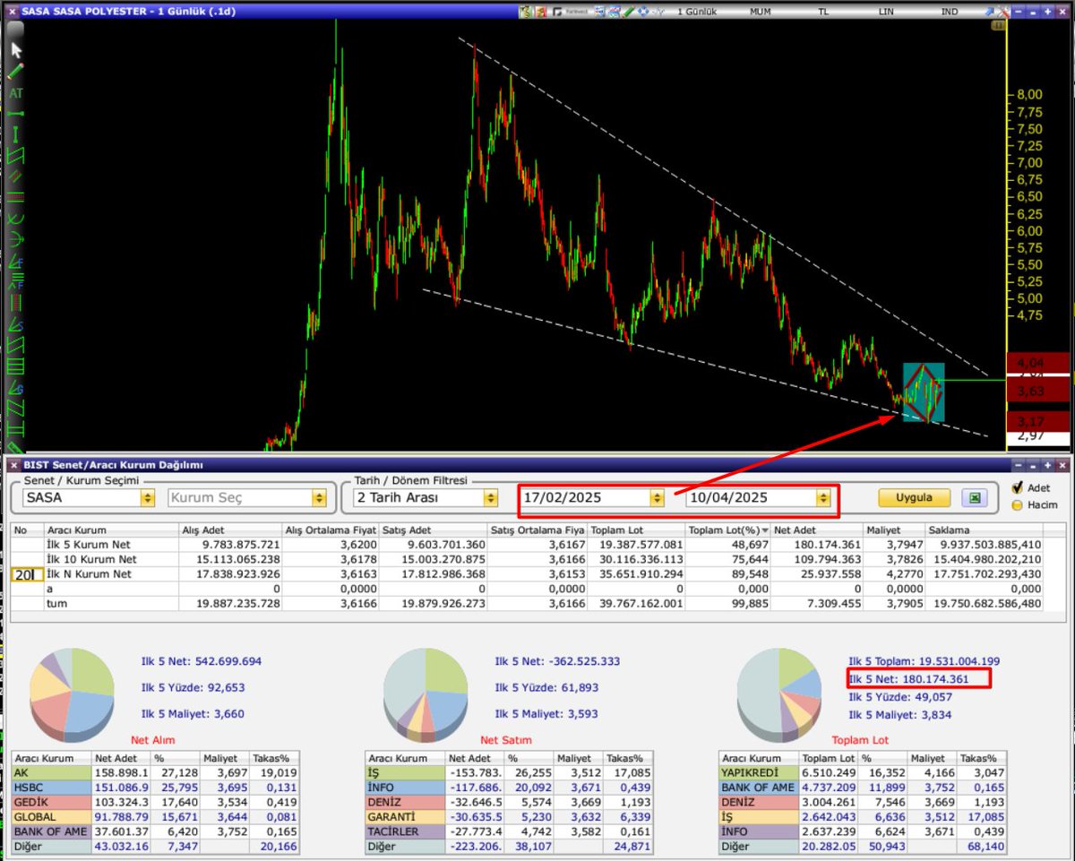Sort by the Saklama column header
Image resolution: width=1075 pixels, height=861 pixels.
coord(985,530)
